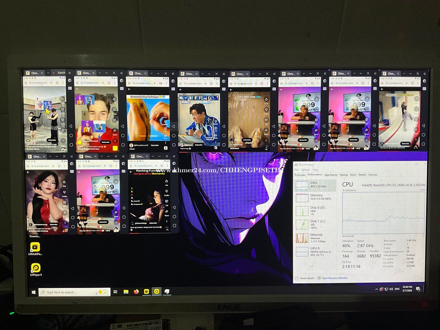Open the Windows Start menu
Image resolution: width=440 pixels, height=330 pixels.
pos(33,292)
